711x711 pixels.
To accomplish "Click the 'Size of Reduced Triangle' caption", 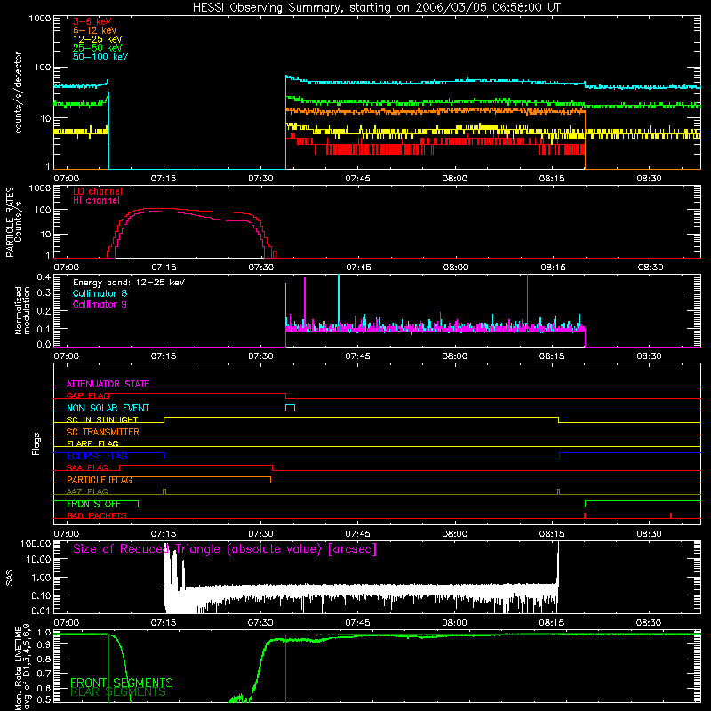I will click(x=225, y=549).
